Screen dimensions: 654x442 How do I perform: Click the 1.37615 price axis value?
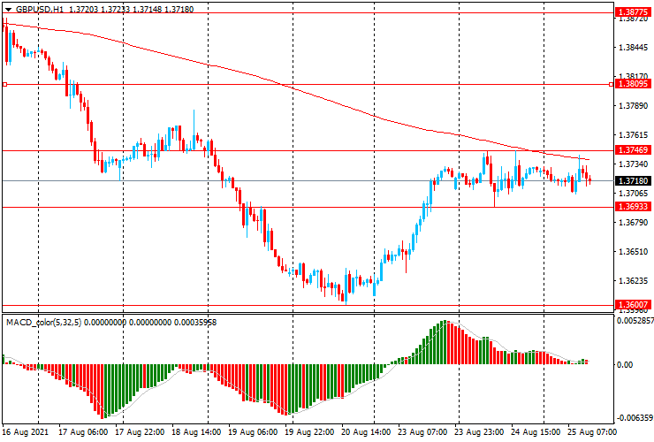[x=634, y=135]
